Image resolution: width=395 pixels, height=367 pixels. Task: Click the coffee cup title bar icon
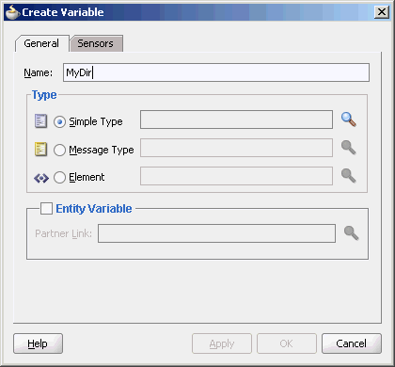pos(13,12)
